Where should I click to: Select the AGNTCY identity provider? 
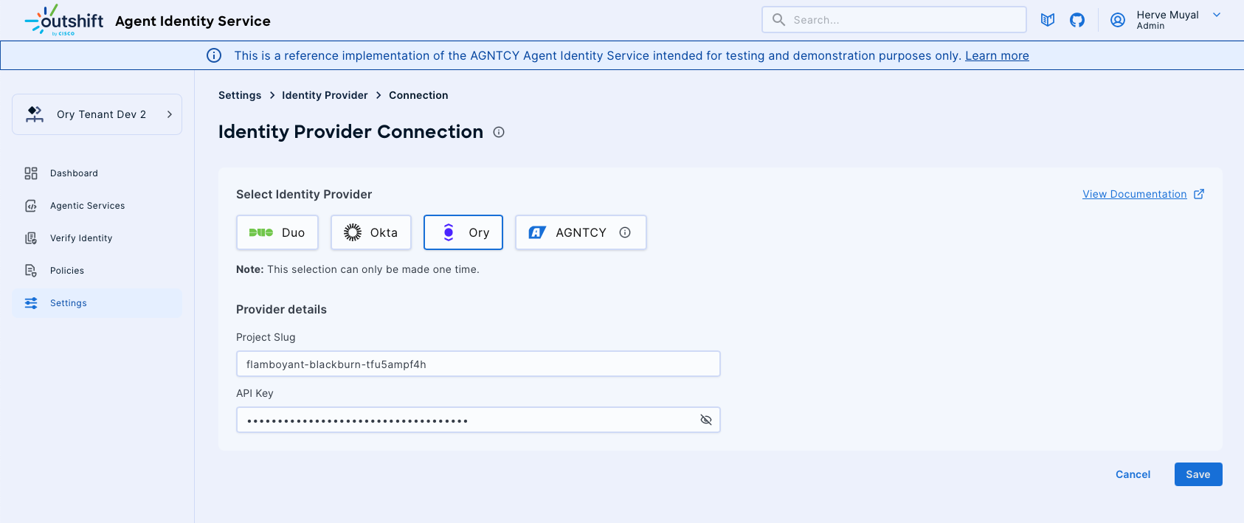(x=581, y=232)
